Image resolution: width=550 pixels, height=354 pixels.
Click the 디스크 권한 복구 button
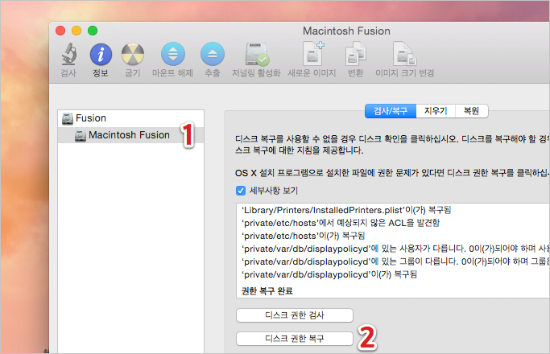[295, 338]
